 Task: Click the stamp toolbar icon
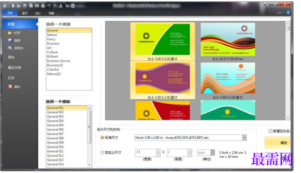point(61,6)
